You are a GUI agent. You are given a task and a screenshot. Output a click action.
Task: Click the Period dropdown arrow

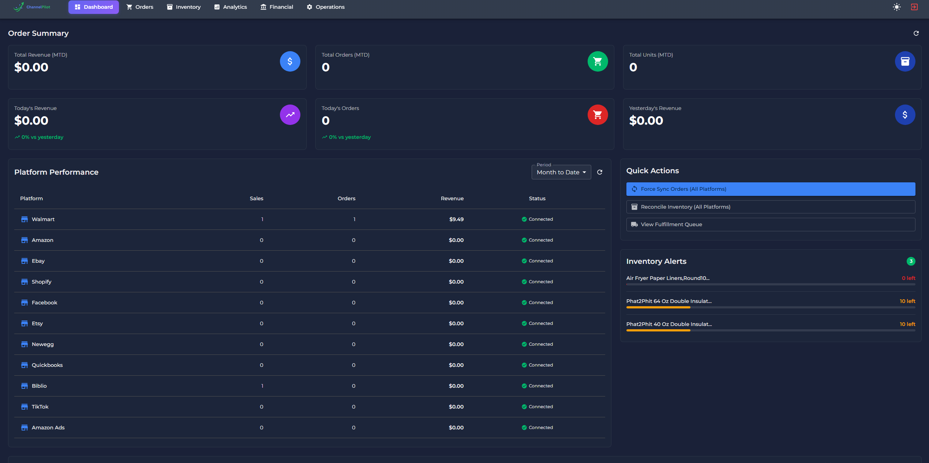584,172
